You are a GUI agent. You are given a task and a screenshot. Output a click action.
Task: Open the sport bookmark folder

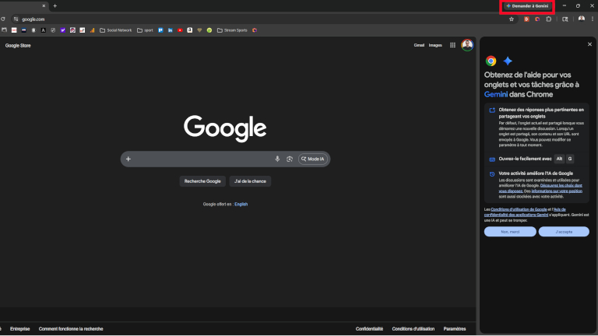point(145,30)
